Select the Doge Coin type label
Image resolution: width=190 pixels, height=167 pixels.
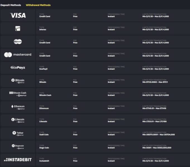coord(44,148)
